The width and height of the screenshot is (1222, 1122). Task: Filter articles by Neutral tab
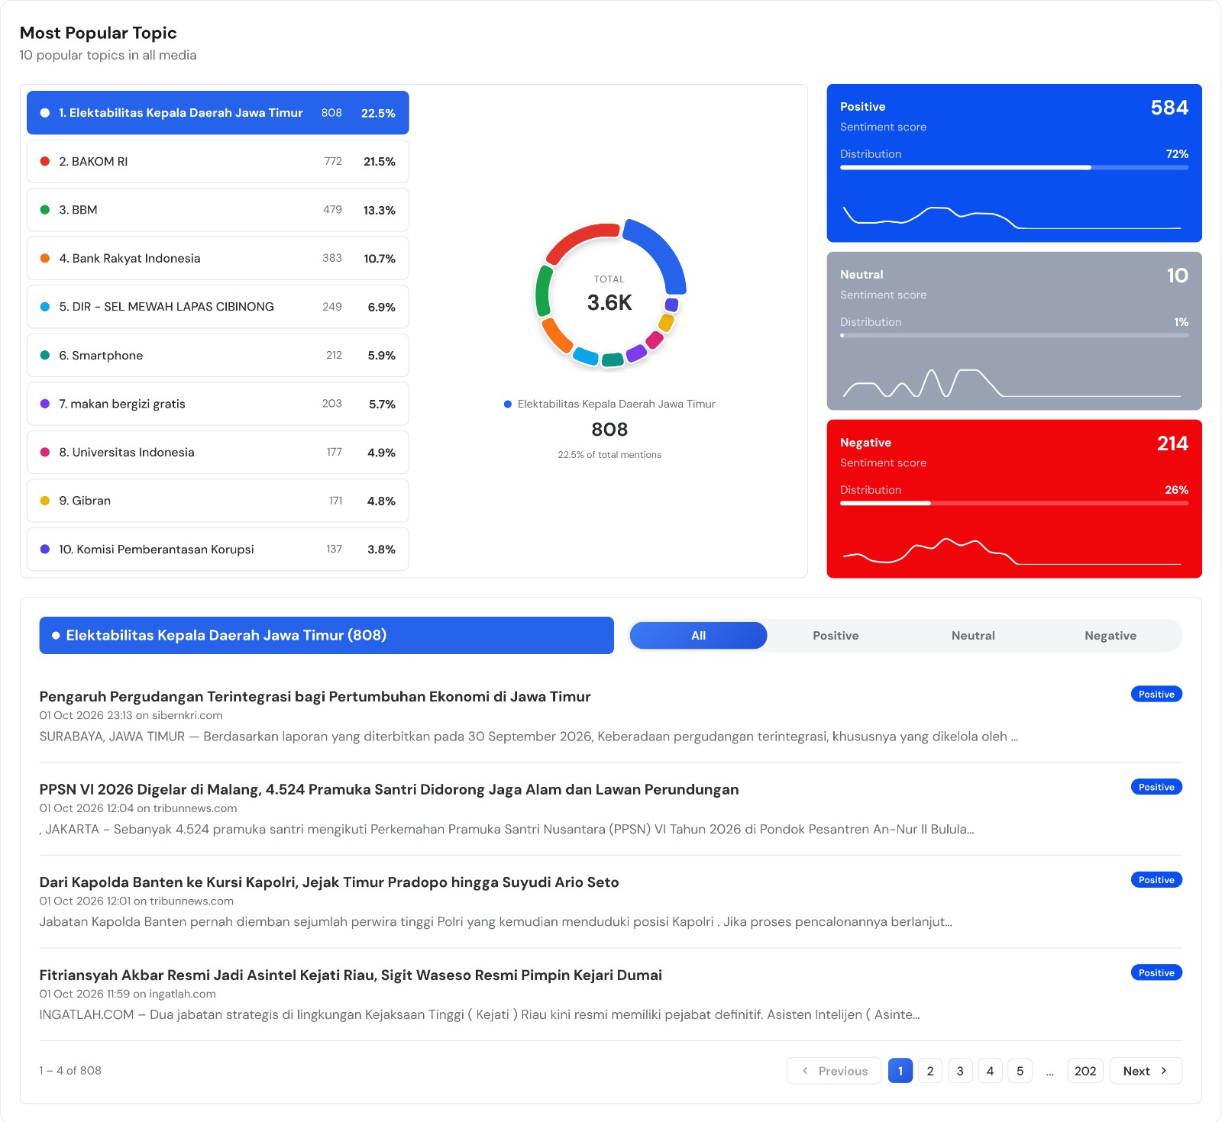pyautogui.click(x=973, y=636)
